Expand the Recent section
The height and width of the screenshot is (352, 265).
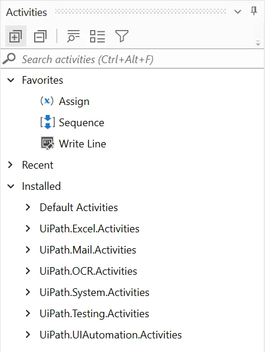(x=10, y=165)
